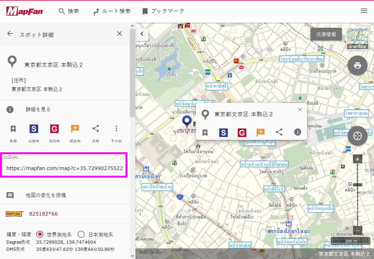This screenshot has width=374, height=259.
Task: Click the DMS形式 coordinate value
Action: pos(75,249)
